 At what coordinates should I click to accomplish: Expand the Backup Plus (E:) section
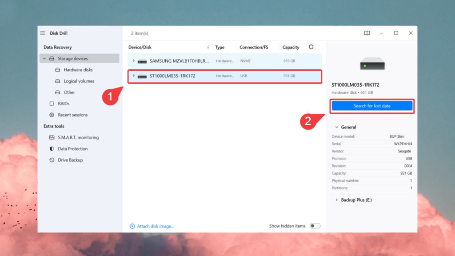[336, 200]
